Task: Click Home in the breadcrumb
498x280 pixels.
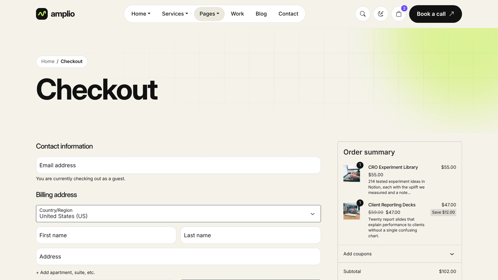Action: [x=48, y=61]
